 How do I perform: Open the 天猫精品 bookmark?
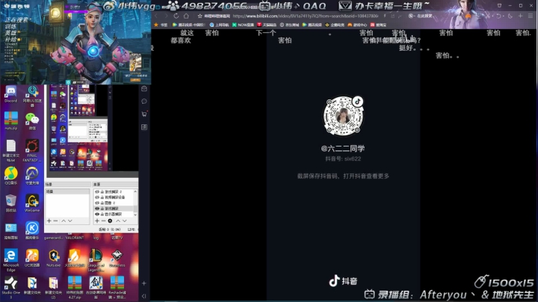[x=267, y=25]
